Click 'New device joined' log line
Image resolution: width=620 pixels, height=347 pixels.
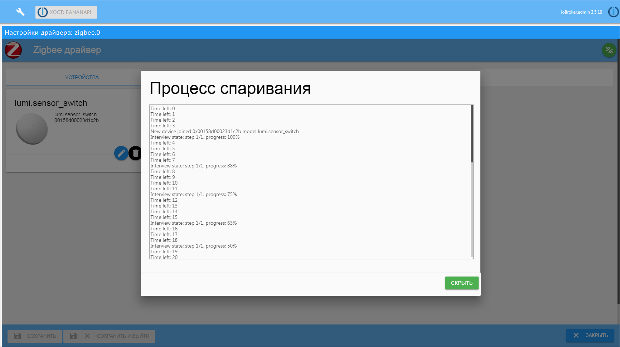pos(224,131)
